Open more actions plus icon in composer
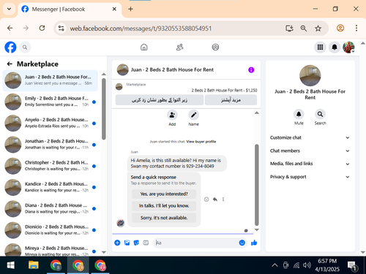 [117, 243]
